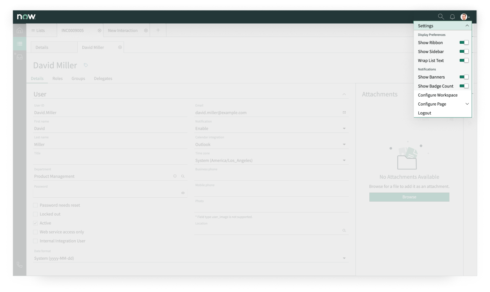Open the phone icon in sidebar

click(19, 265)
